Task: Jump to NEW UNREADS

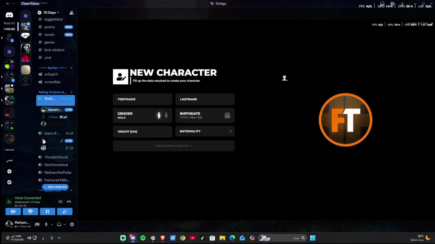Action: click(55, 187)
